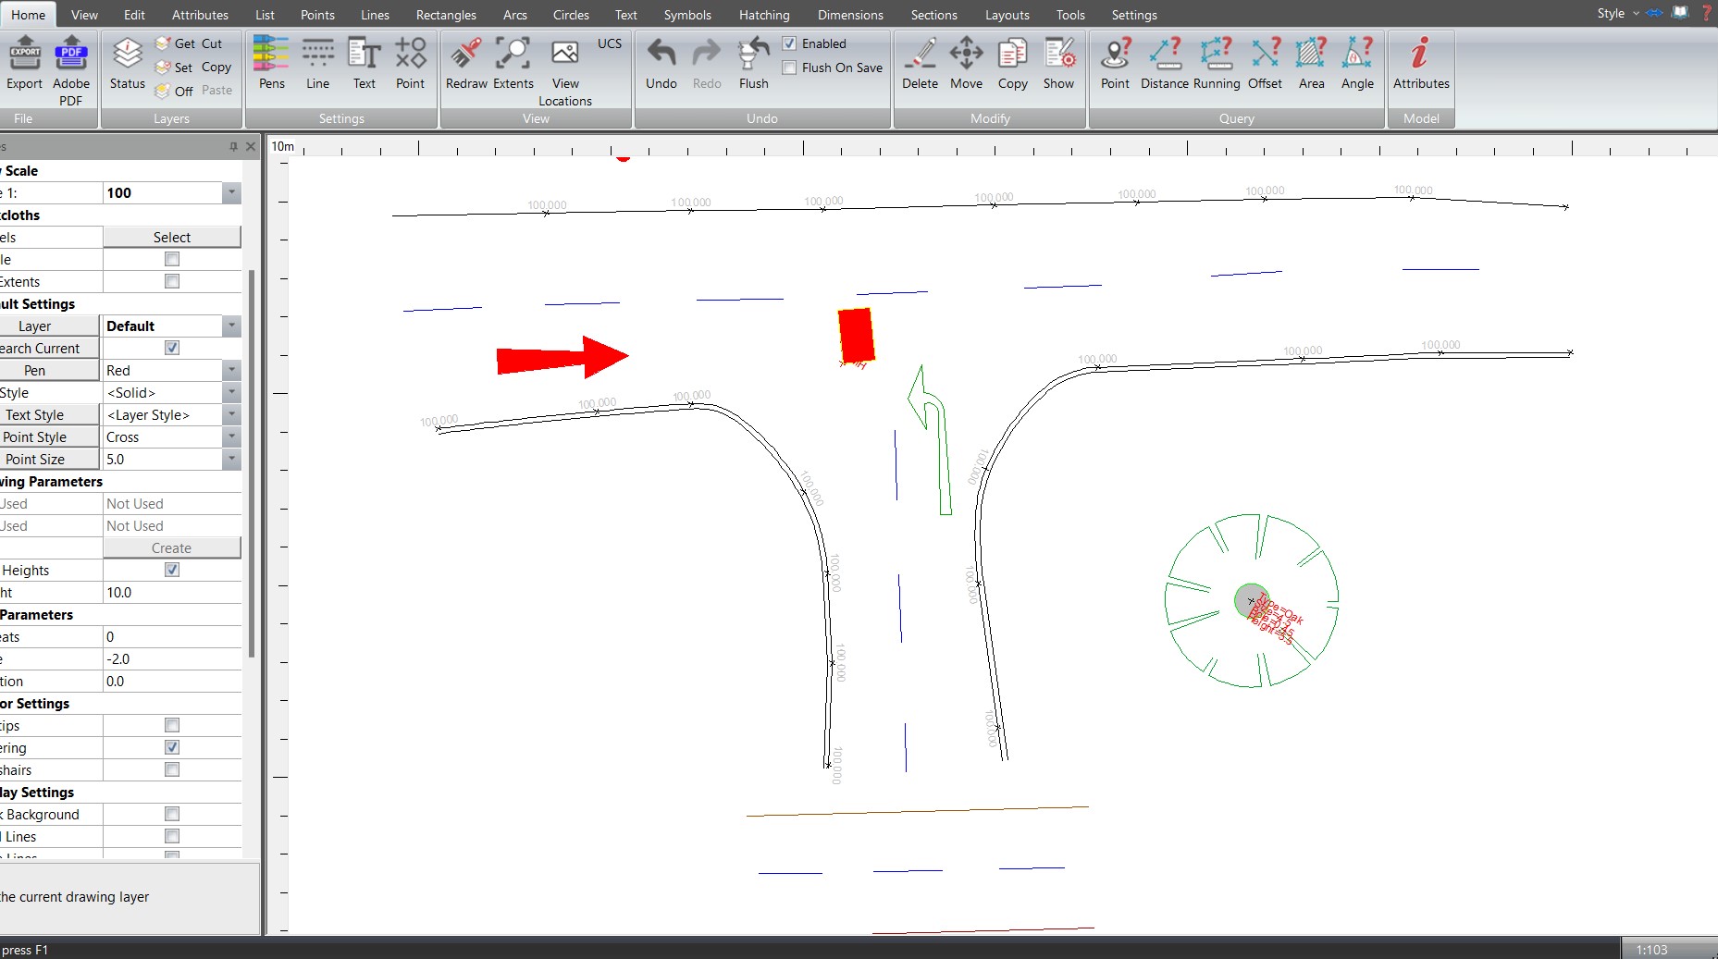
Task: Toggle the Background checkbox
Action: [172, 814]
